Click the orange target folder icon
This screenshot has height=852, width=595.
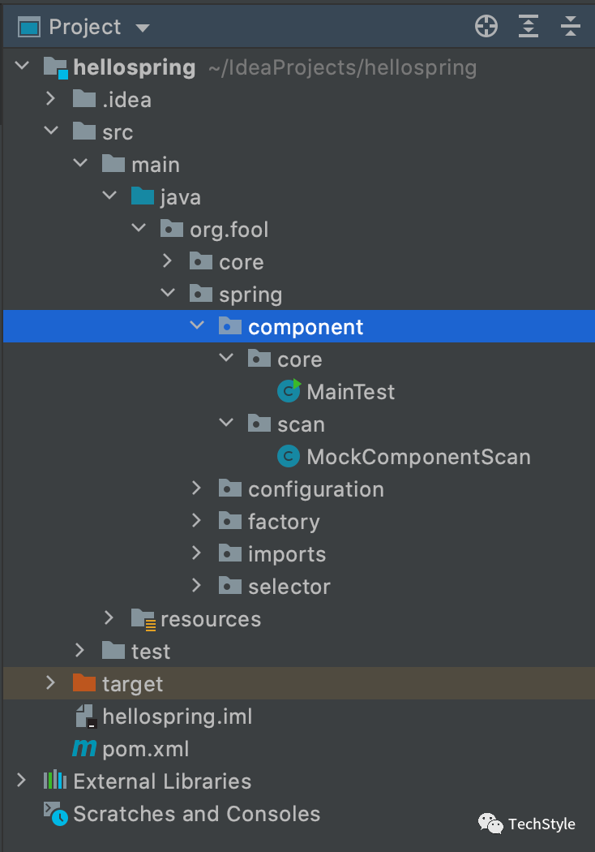click(84, 683)
